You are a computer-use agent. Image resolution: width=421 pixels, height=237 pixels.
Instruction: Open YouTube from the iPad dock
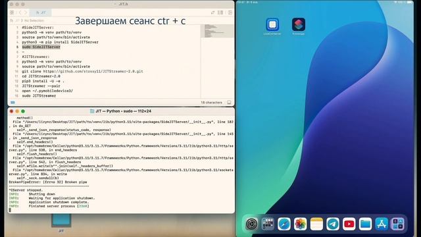point(349,224)
